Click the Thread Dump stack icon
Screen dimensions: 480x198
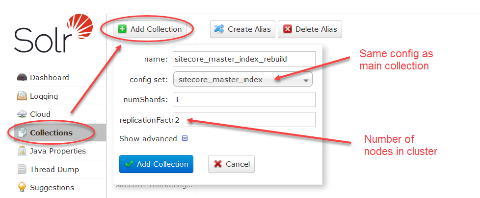point(22,169)
